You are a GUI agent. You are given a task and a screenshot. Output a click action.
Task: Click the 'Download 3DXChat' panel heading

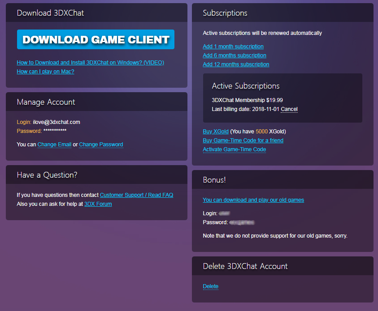(50, 13)
